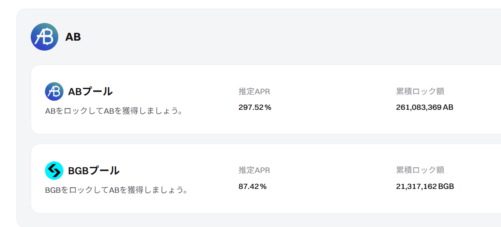Click the 推定APR label in BGB pool
501x227 pixels.
click(254, 170)
